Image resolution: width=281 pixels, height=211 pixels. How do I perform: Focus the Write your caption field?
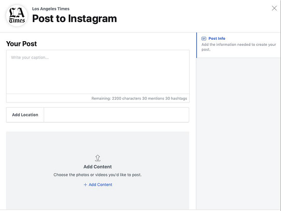[98, 72]
